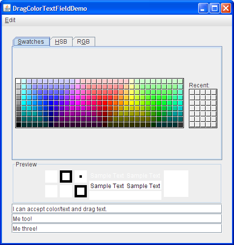Close the DragColorTextFieldDemo window
Image resolution: width=234 pixels, height=245 pixels.
[226, 8]
